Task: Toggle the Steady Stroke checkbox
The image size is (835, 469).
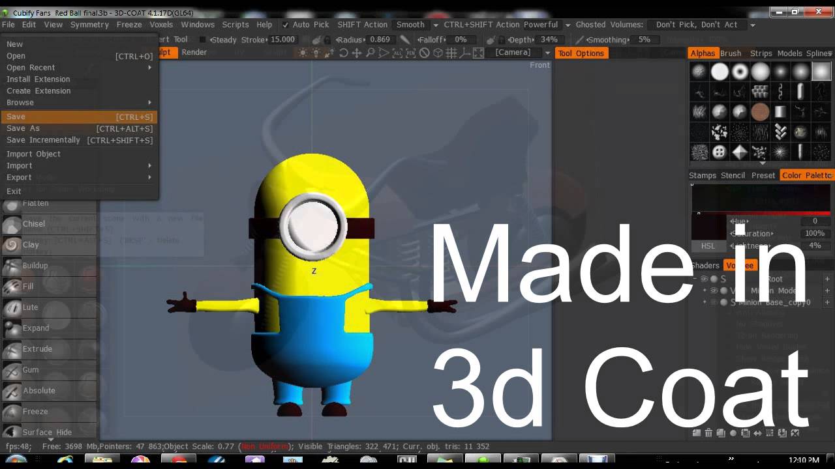Action: pyautogui.click(x=202, y=40)
